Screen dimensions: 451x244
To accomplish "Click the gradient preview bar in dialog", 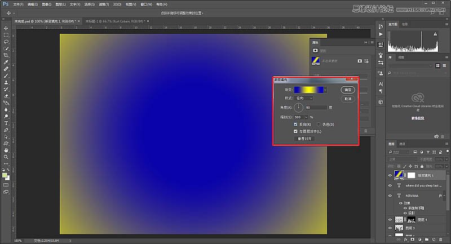I will (x=309, y=90).
